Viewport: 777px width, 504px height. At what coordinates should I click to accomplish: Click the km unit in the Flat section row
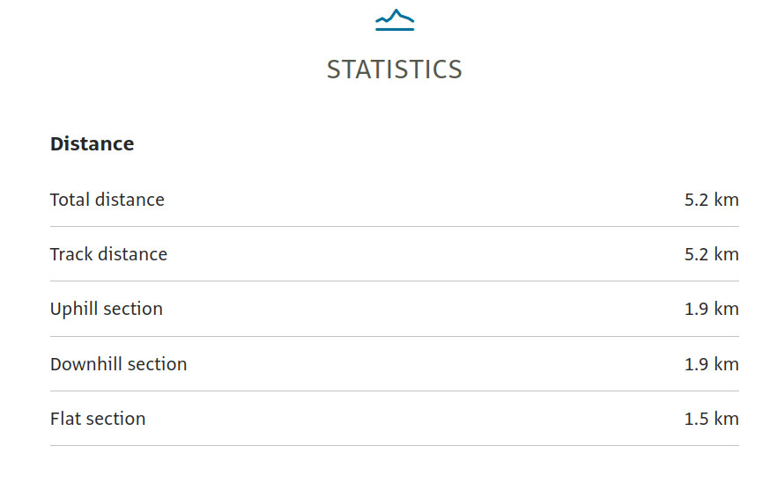coord(726,419)
